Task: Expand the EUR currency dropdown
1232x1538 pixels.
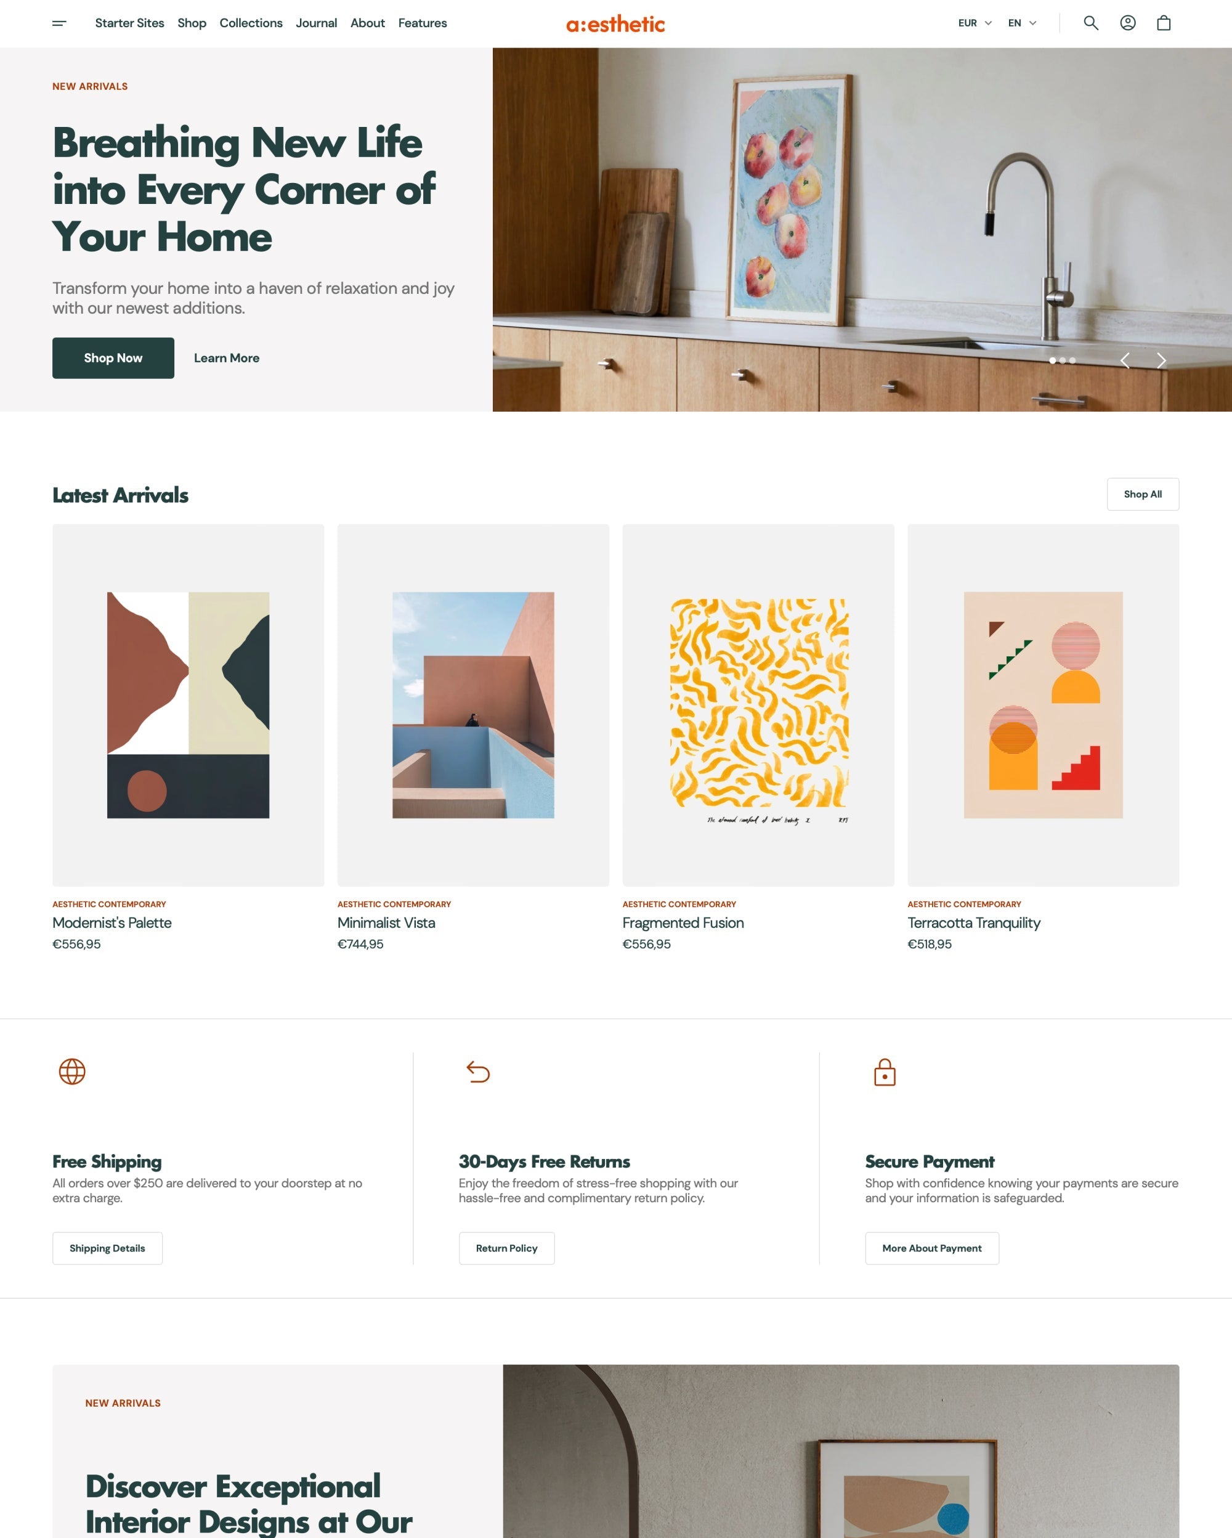Action: [975, 23]
